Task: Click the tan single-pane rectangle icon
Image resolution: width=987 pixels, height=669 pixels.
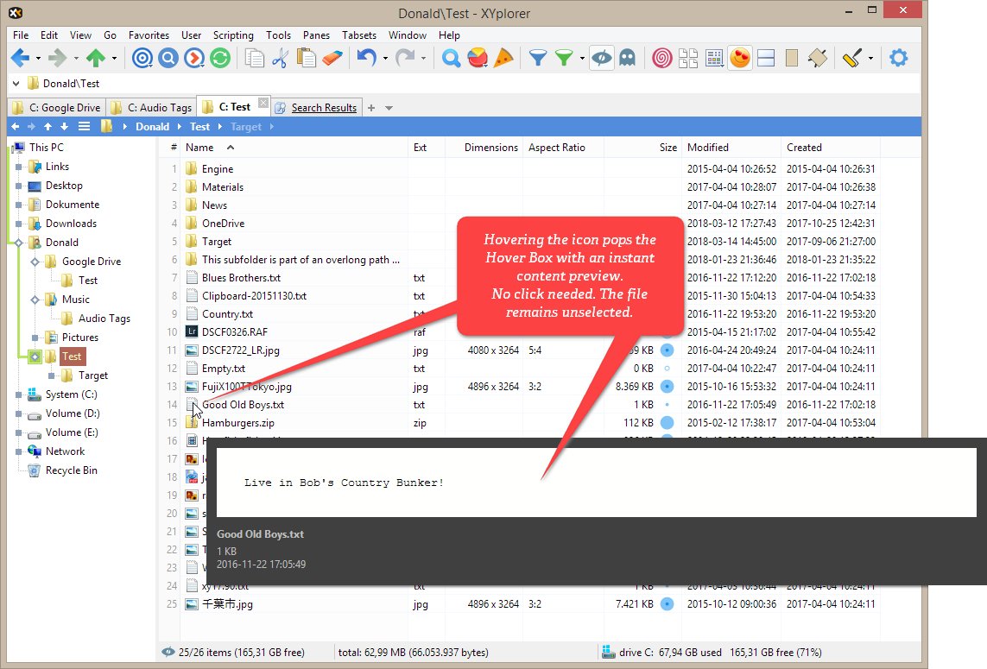Action: click(792, 58)
